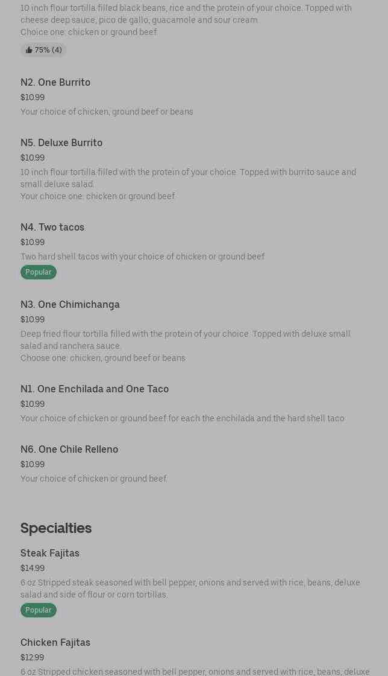388x676 pixels.
Task: Select the Chicken Fajitas item
Action: (x=55, y=642)
